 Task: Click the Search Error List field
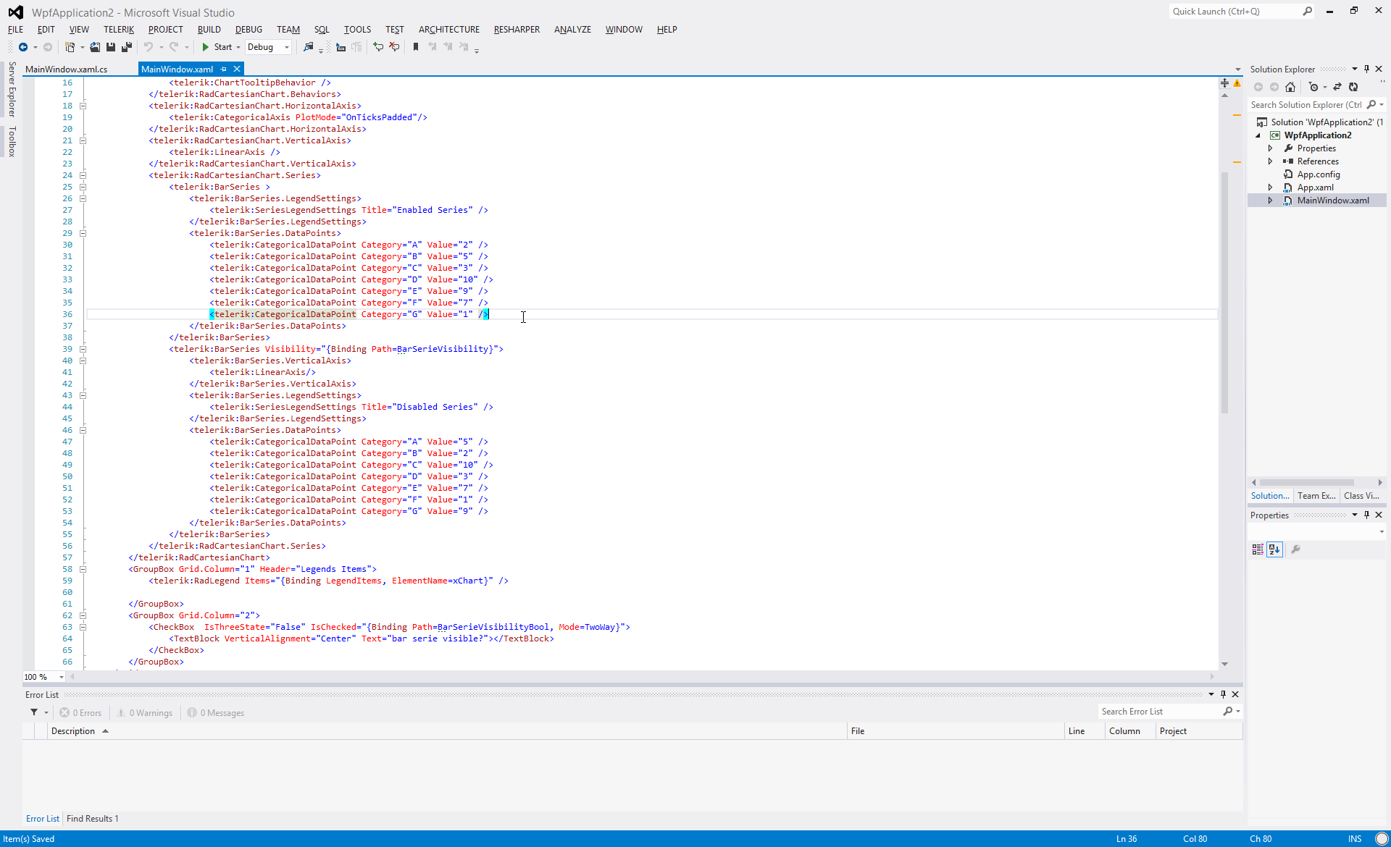(x=1159, y=712)
